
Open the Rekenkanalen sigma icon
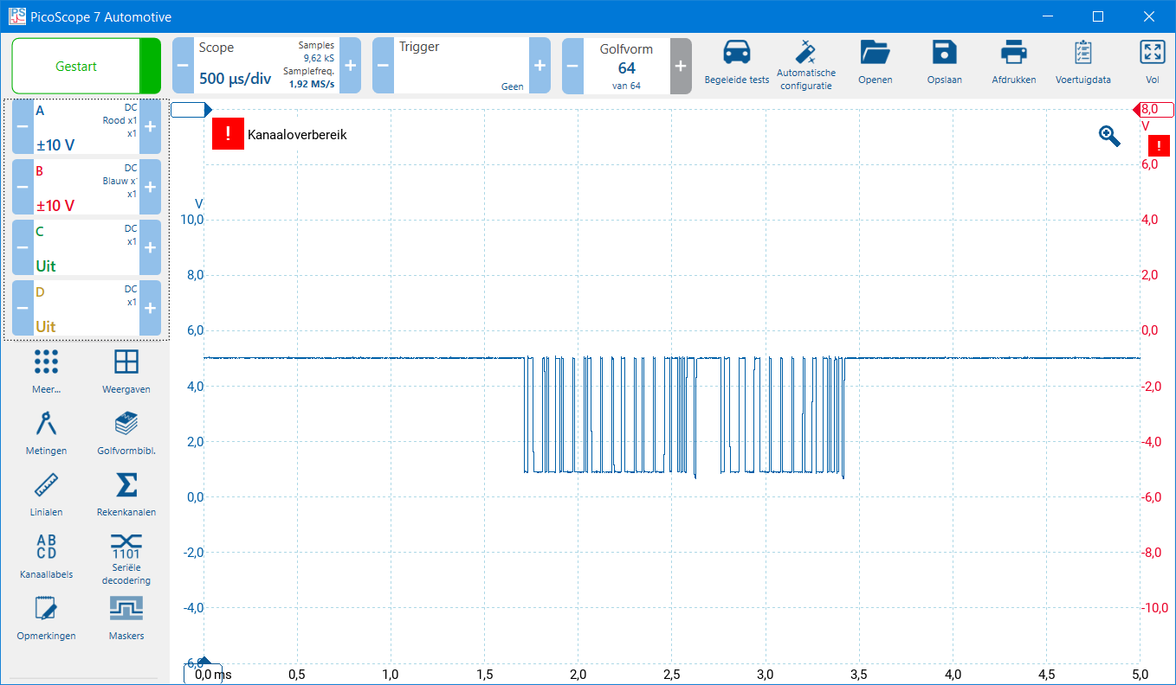126,486
